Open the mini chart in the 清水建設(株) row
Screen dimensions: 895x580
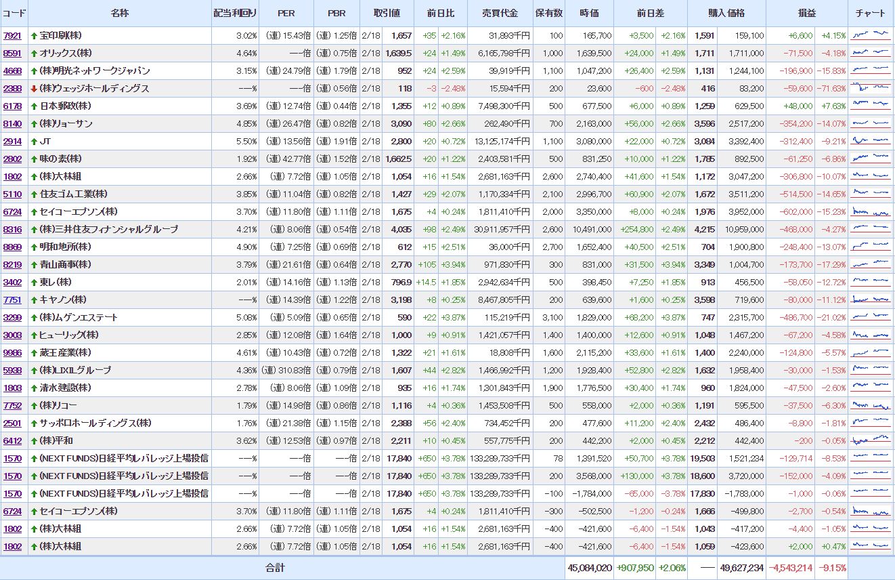(871, 388)
